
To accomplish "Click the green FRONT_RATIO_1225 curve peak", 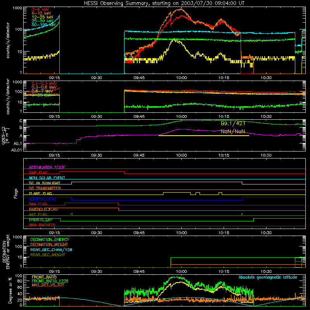I will (x=176, y=277).
